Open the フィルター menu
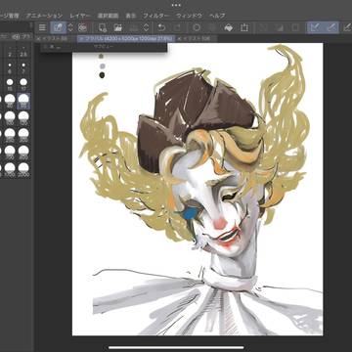 click(x=156, y=16)
